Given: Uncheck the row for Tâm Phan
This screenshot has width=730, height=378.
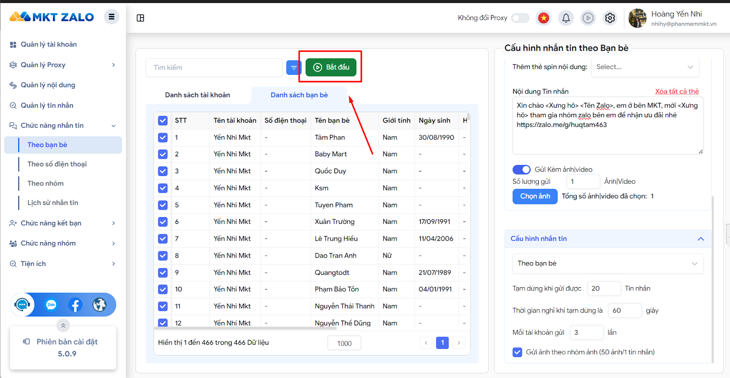Looking at the screenshot, I should 163,138.
